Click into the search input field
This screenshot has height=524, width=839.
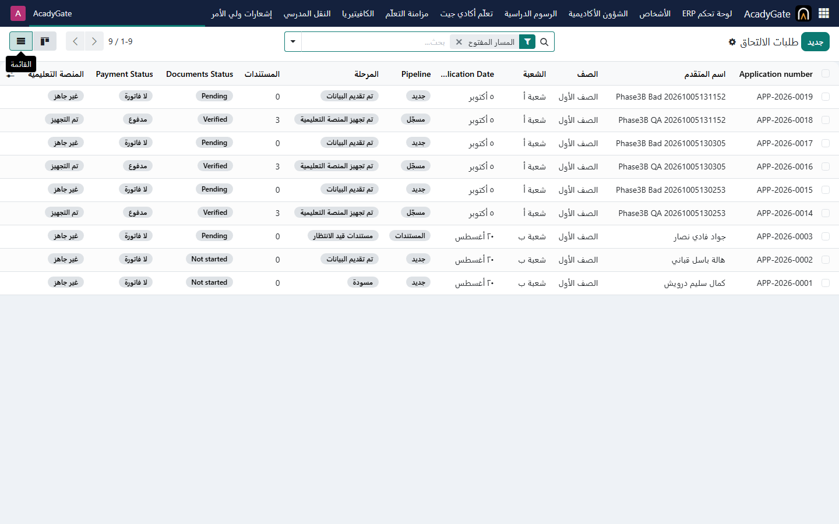tap(376, 42)
